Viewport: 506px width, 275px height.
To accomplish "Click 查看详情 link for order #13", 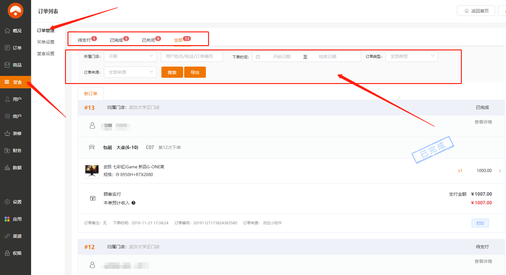I will [483, 122].
